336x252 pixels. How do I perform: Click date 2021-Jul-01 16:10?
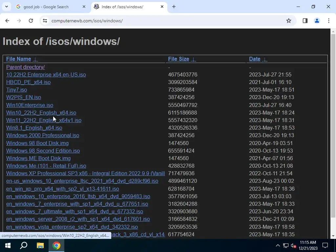point(270,82)
